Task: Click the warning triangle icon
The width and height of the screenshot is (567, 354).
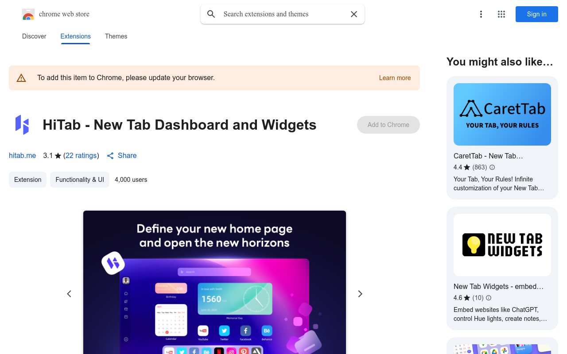Action: pos(21,78)
